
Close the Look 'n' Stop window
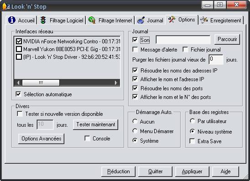[x=237, y=5]
